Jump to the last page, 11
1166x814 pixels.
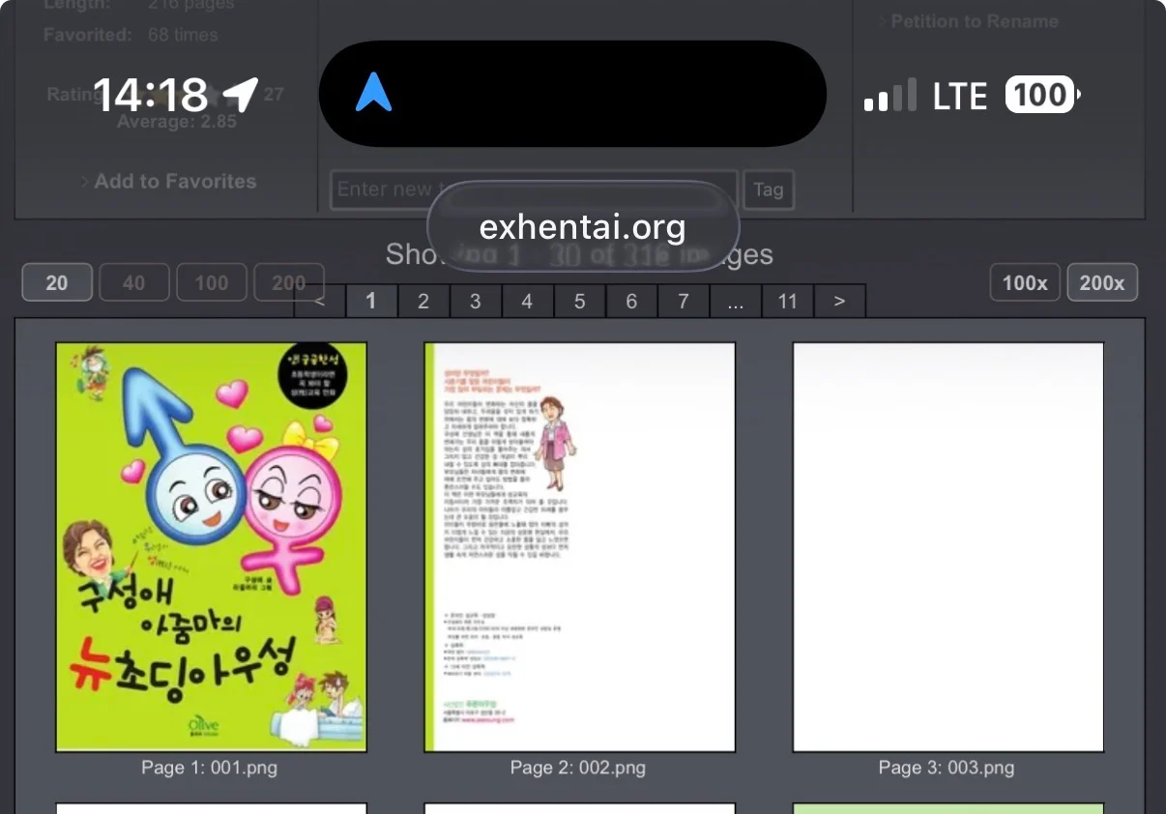click(788, 301)
